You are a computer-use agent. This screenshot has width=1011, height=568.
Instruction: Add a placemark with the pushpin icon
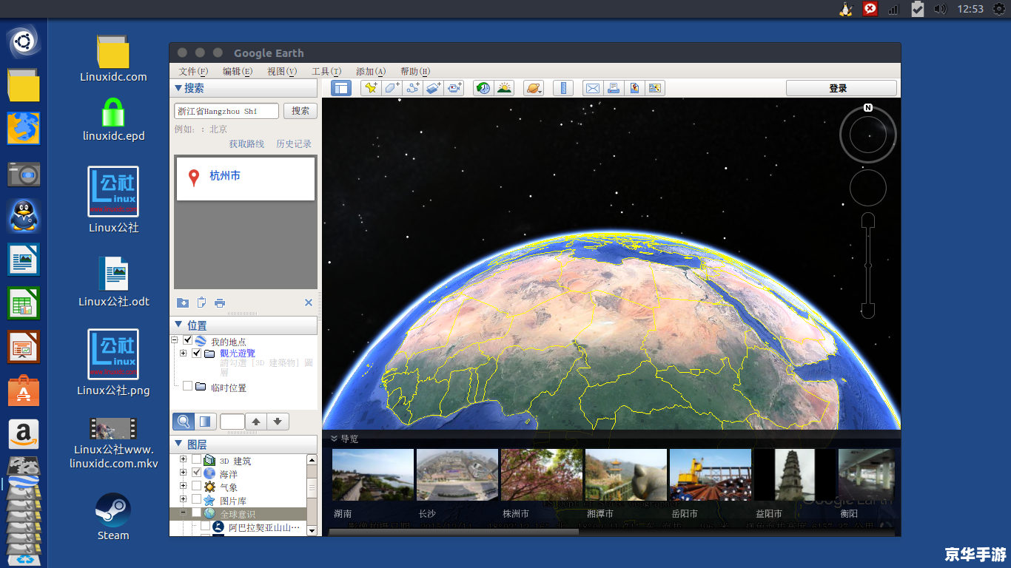click(371, 88)
